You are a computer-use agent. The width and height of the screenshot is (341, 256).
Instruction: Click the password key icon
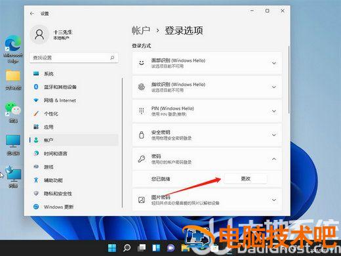(142, 159)
